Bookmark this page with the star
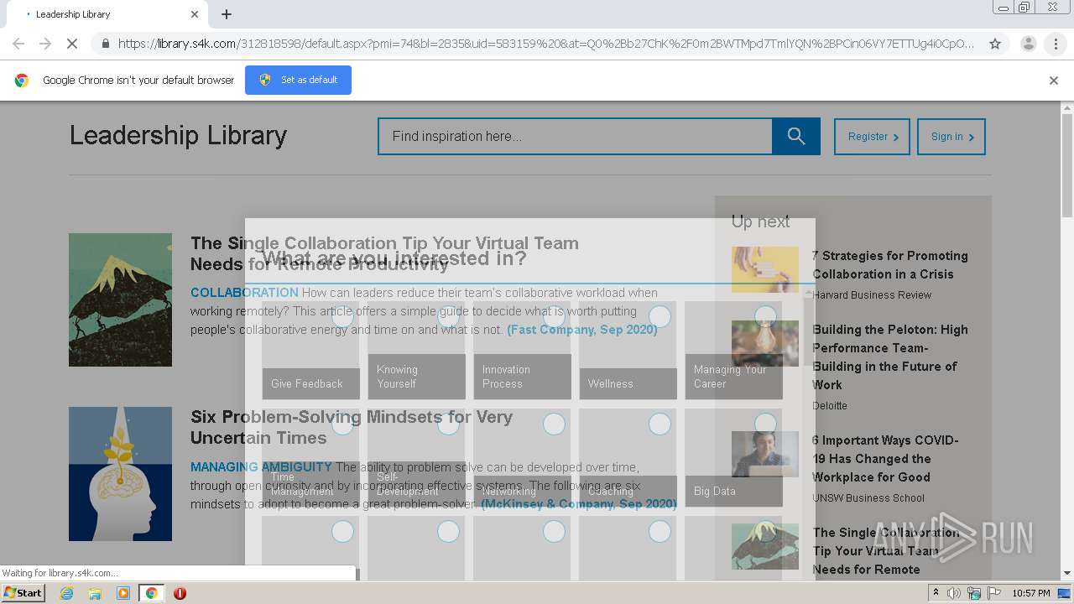The image size is (1074, 604). [995, 44]
